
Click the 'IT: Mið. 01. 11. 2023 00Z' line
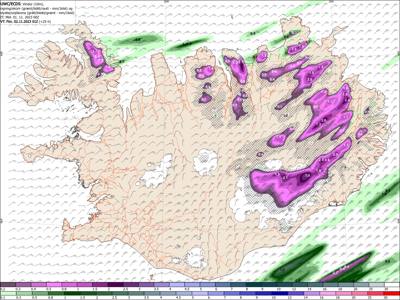pyautogui.click(x=19, y=17)
